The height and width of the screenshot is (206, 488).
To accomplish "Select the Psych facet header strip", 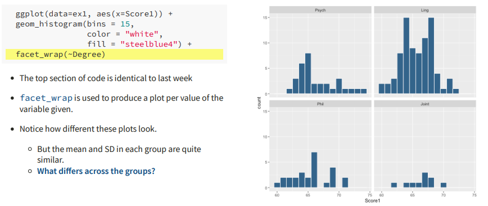I will [x=320, y=10].
